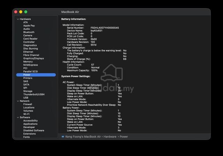Collapse the Software section chevron
Viewport: 223px width, 156px height.
pos(18,117)
